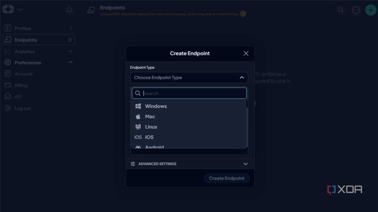Click the endpoint list scrollbar

pyautogui.click(x=247, y=104)
